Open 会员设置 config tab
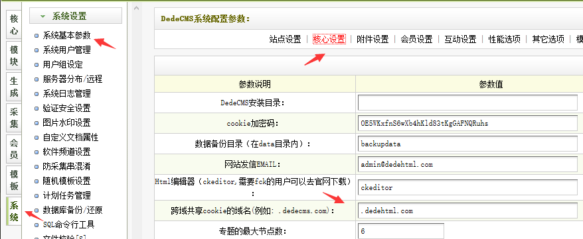The width and height of the screenshot is (583, 239). pos(416,39)
